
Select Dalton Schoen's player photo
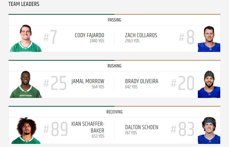click(x=209, y=130)
